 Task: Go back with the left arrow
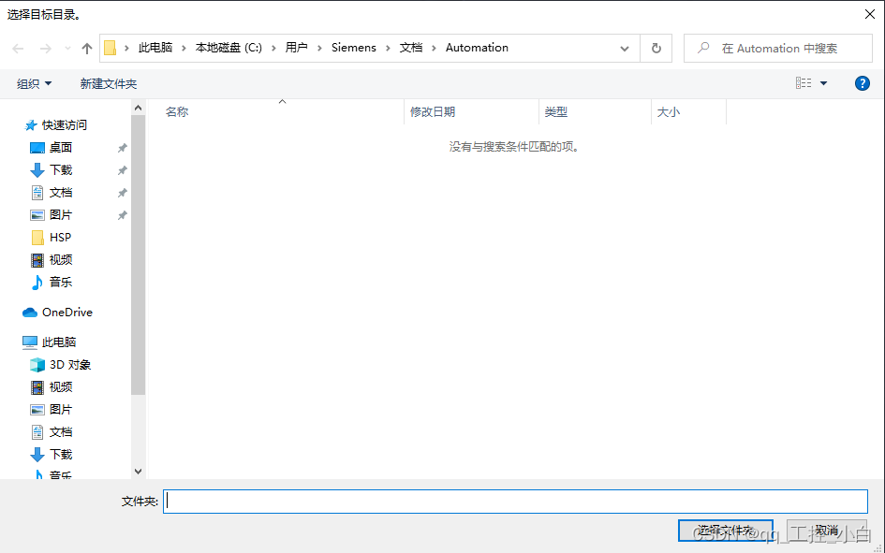click(x=18, y=49)
